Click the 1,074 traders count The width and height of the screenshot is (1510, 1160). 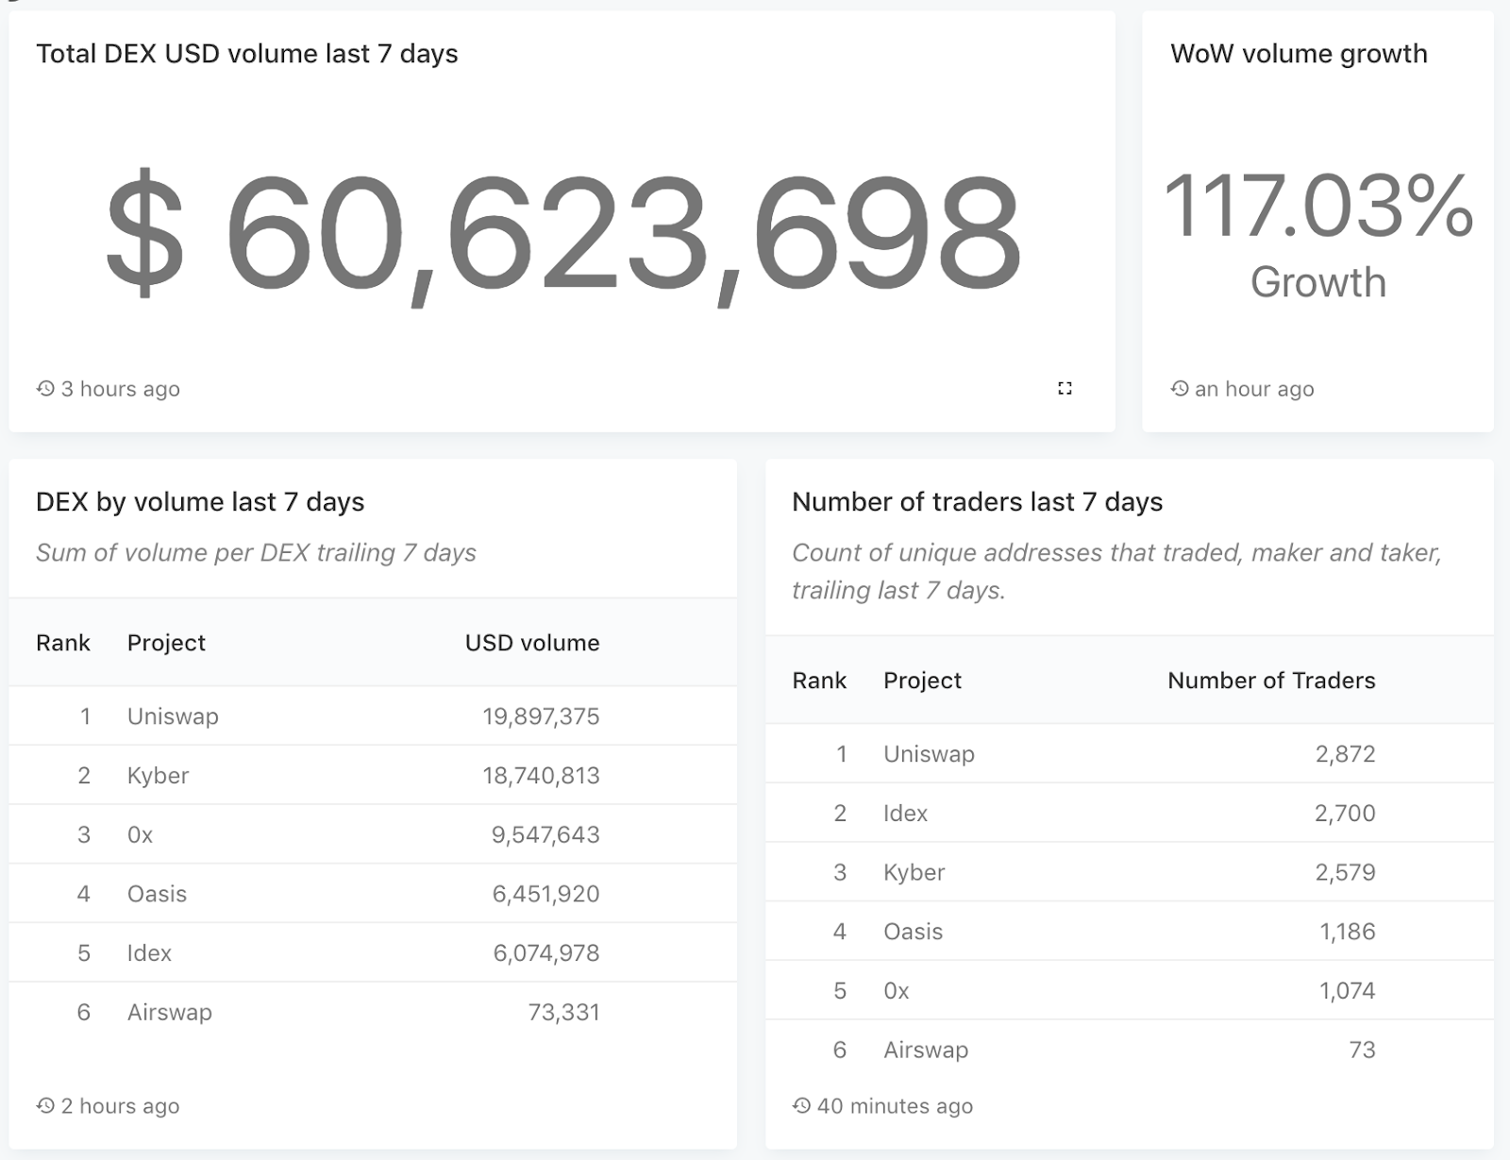click(x=1347, y=990)
